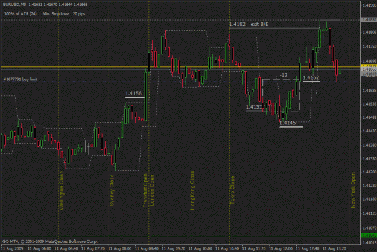Screen dimensions: 377x252
Task: Click '11 Aug 2009' on the time axis
Action: point(12,248)
